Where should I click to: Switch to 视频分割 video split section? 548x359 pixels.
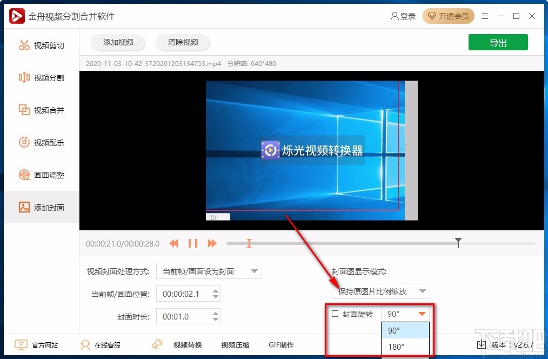(x=42, y=78)
